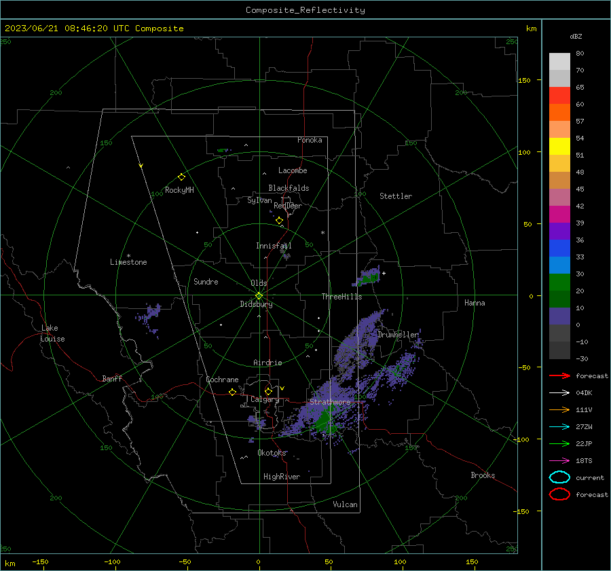Image resolution: width=611 pixels, height=571 pixels.
Task: Click the Cochrane city label
Action: click(x=222, y=380)
